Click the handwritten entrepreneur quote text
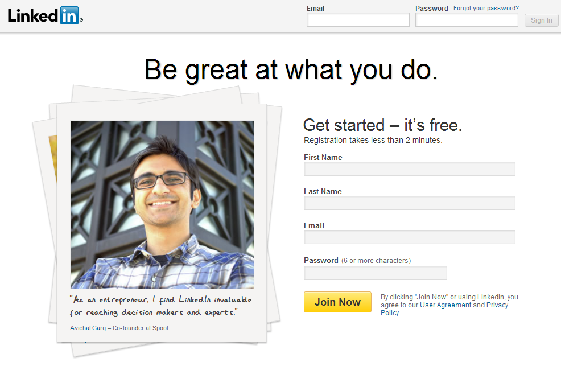Image resolution: width=561 pixels, height=366 pixels. pos(160,306)
